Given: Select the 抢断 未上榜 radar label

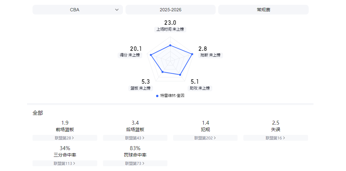Looking at the screenshot, I should tap(210, 55).
